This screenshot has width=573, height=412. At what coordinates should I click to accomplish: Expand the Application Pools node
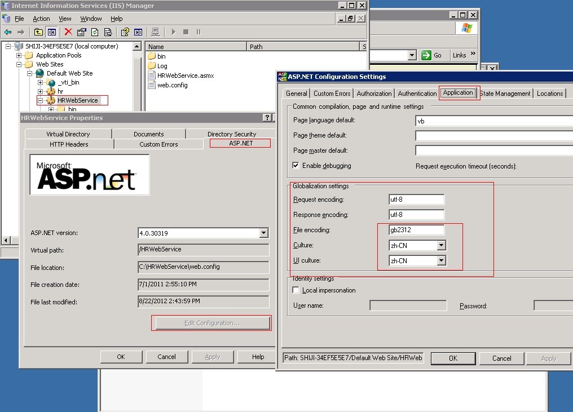[x=19, y=56]
